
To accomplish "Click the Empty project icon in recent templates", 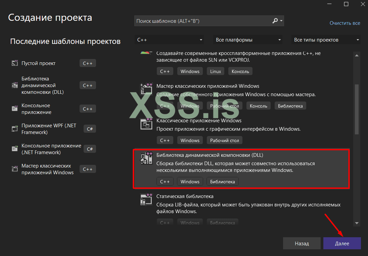I will pyautogui.click(x=15, y=63).
